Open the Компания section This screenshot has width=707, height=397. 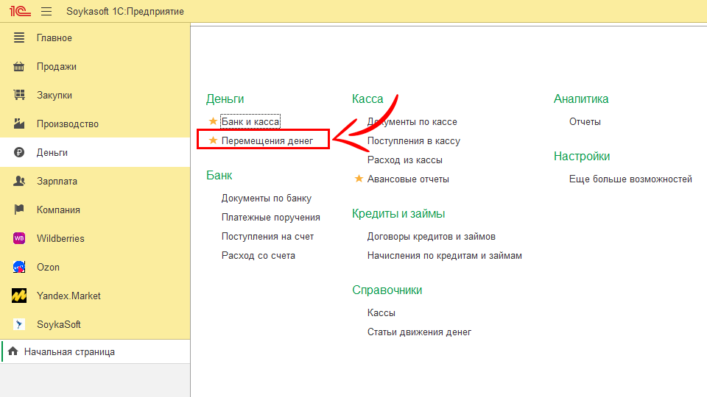tap(58, 210)
